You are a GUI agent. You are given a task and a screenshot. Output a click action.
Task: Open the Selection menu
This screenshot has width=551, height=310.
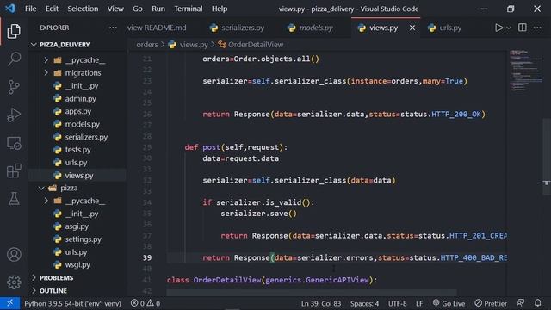(x=83, y=9)
